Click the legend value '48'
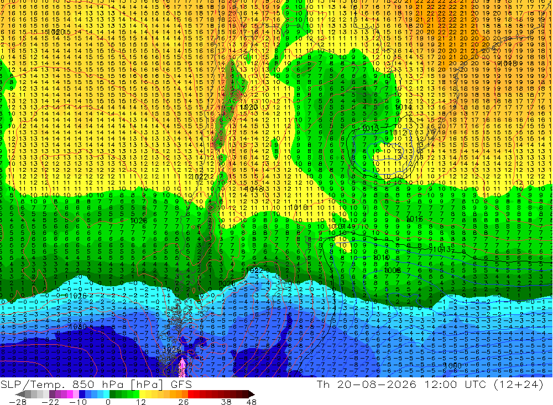The image size is (553, 405). coord(252,402)
